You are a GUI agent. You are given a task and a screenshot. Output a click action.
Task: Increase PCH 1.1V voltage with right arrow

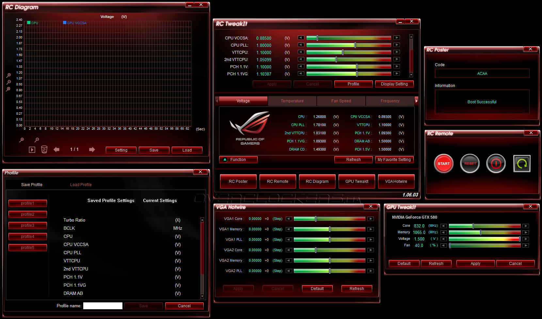pyautogui.click(x=397, y=66)
